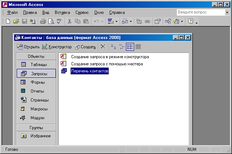Open the Файл menu
Image resolution: width=232 pixels, height=154 pixels.
point(12,12)
